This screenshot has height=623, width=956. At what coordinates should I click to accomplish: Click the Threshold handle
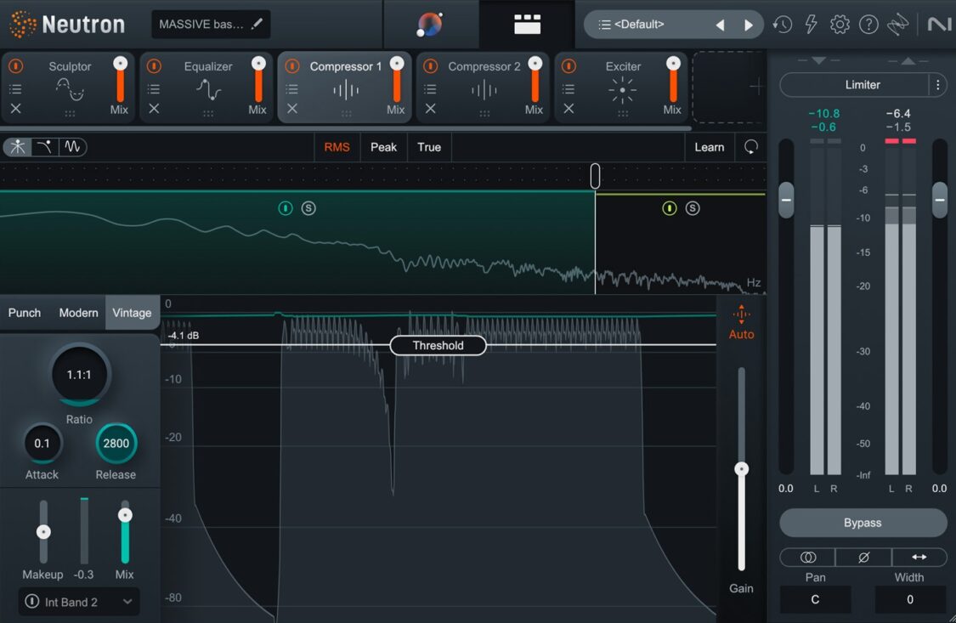(438, 345)
